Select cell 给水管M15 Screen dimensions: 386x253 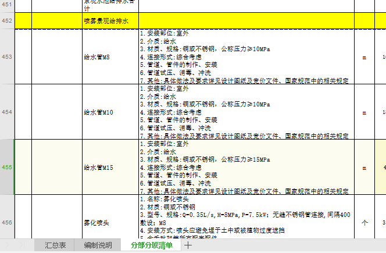(x=110, y=167)
